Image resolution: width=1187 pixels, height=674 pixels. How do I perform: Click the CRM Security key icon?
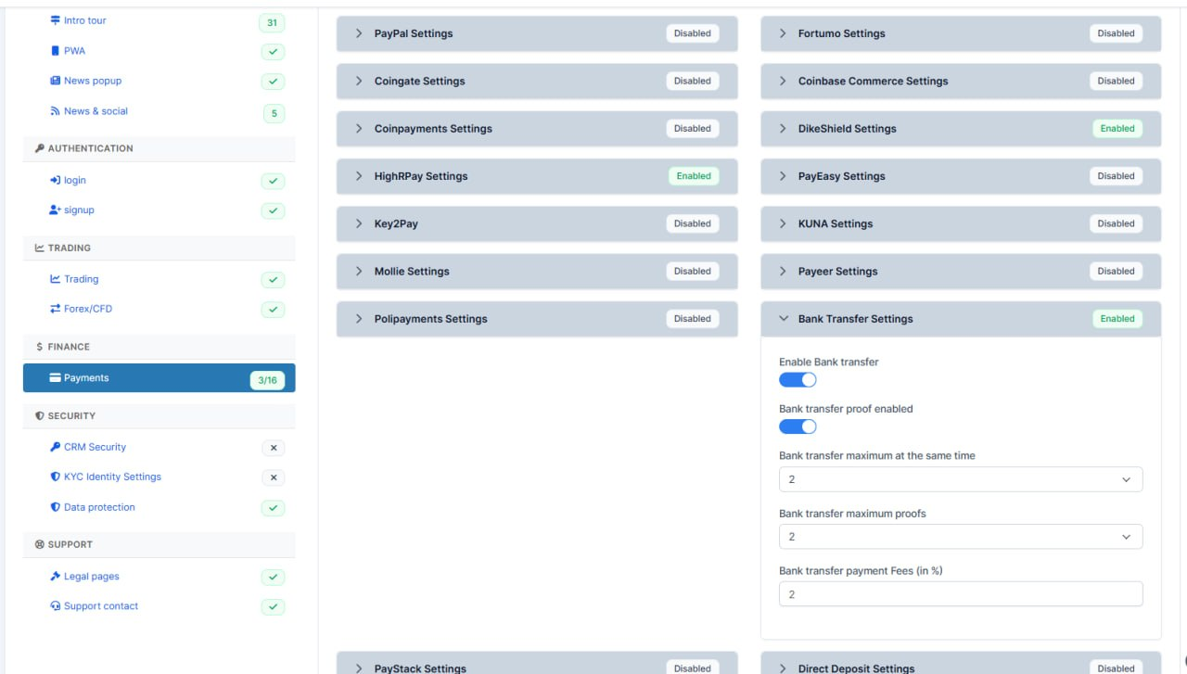point(55,447)
